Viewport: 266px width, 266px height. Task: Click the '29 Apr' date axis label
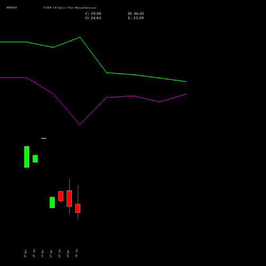click(x=68, y=253)
